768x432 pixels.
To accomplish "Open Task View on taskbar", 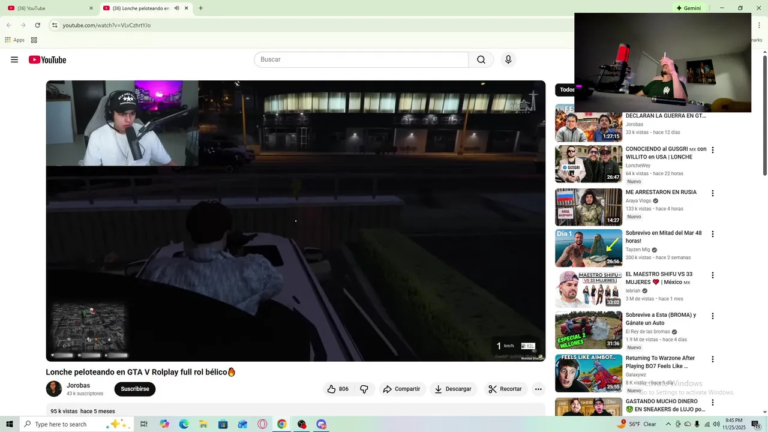I will click(x=144, y=424).
